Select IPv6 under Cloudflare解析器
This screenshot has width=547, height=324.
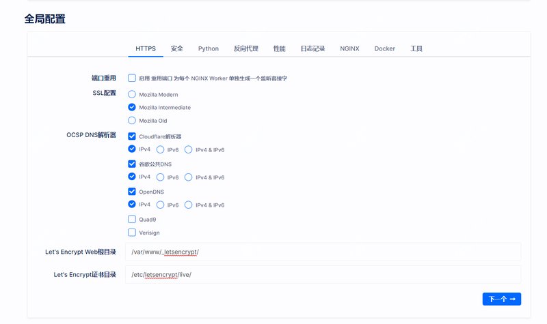[x=161, y=149]
